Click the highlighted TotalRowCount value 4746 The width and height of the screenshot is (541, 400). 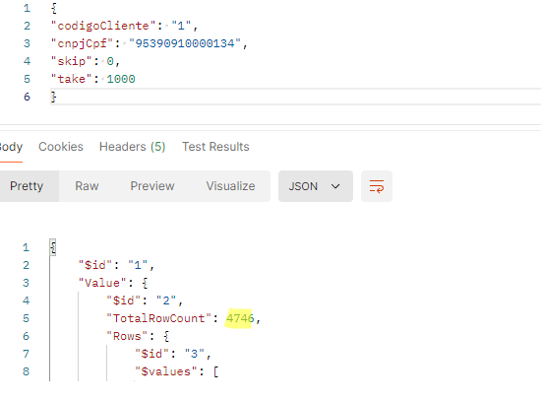(240, 318)
